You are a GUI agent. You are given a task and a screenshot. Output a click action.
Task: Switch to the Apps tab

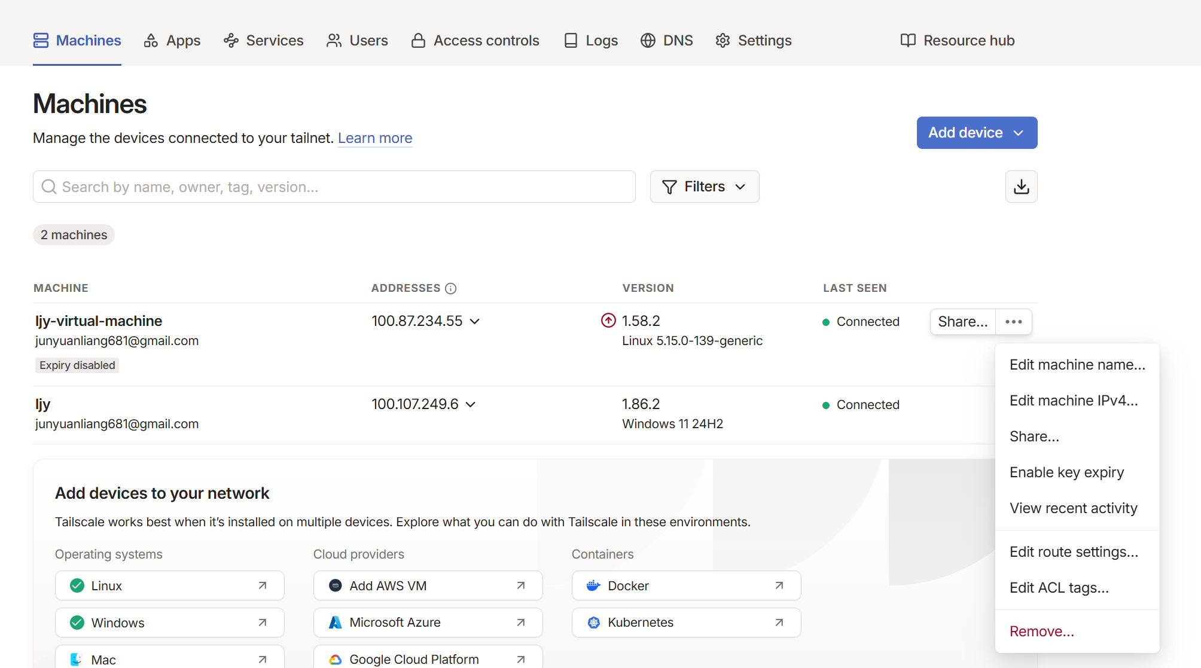(172, 40)
